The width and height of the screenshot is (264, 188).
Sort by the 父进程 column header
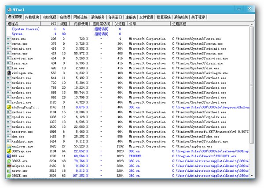[x=120, y=24]
